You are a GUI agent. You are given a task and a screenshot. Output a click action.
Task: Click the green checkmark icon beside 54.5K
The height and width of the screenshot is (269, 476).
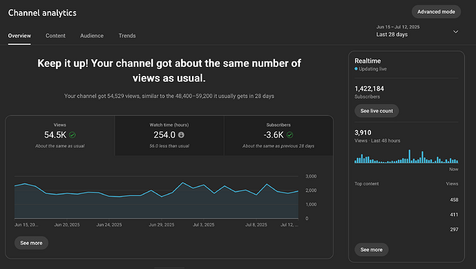point(73,134)
